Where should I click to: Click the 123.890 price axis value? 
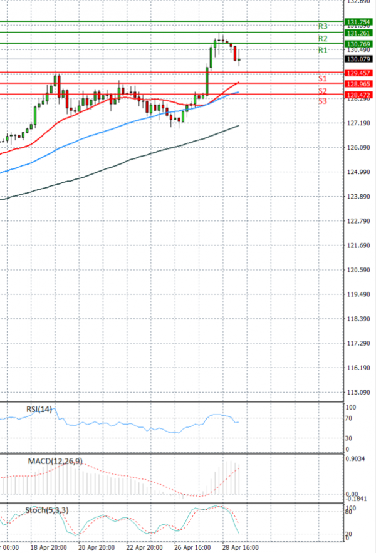(x=358, y=197)
